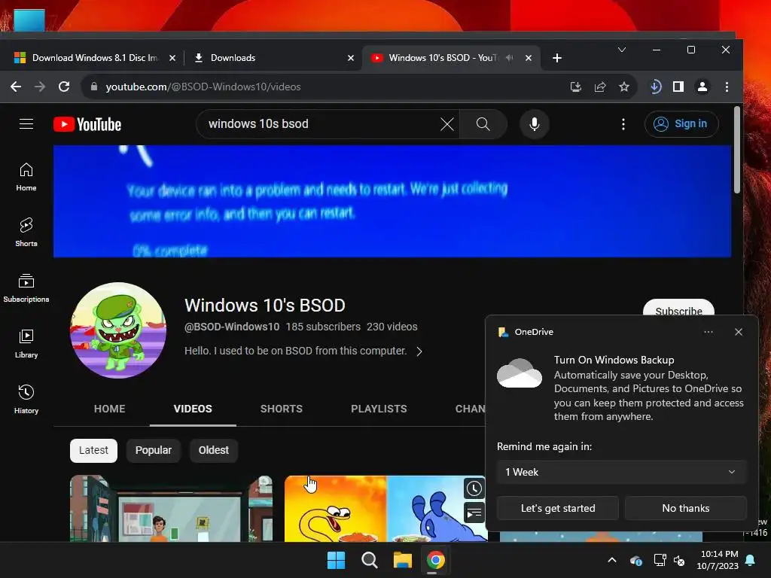Go back to the previous page

tap(16, 87)
